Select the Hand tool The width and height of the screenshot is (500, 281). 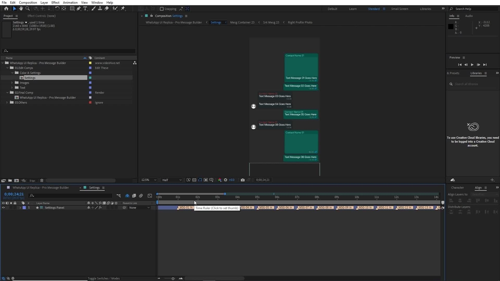(21, 9)
